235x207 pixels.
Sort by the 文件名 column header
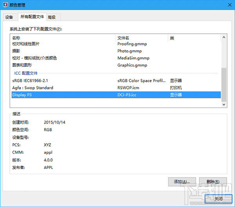pos(142,38)
